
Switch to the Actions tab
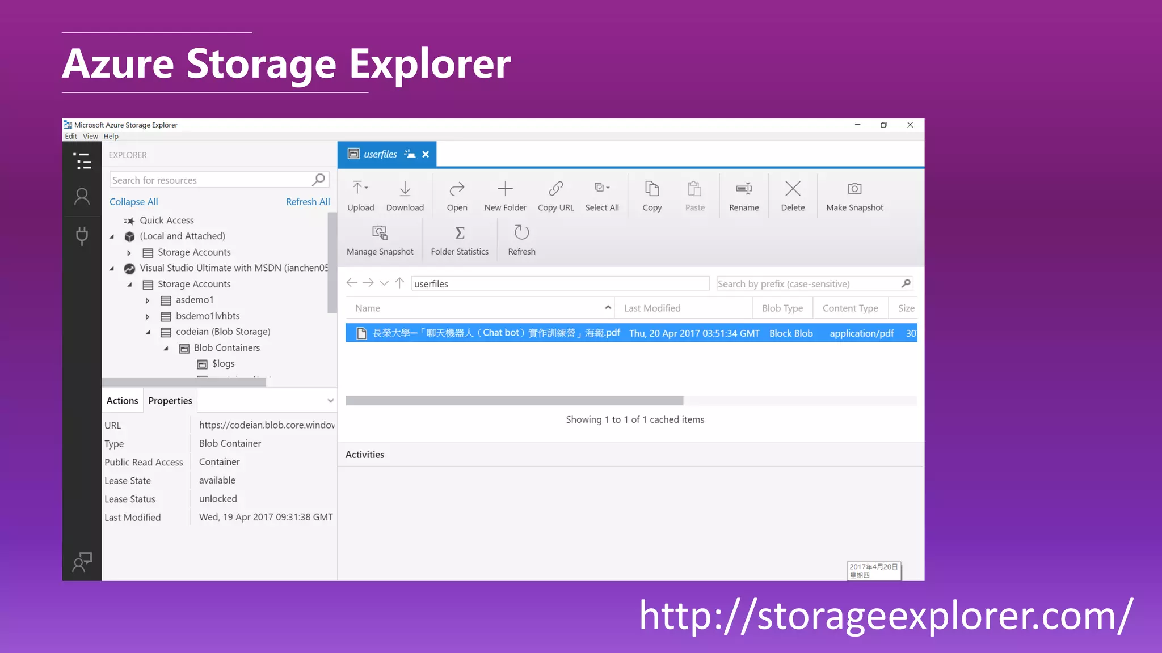[122, 401]
